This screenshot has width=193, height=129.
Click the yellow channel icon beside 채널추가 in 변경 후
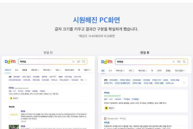(x=106, y=108)
